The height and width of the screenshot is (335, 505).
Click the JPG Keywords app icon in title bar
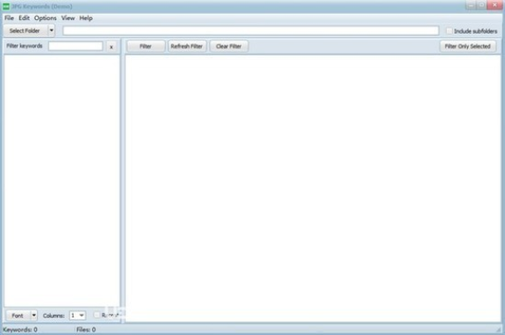[x=6, y=6]
